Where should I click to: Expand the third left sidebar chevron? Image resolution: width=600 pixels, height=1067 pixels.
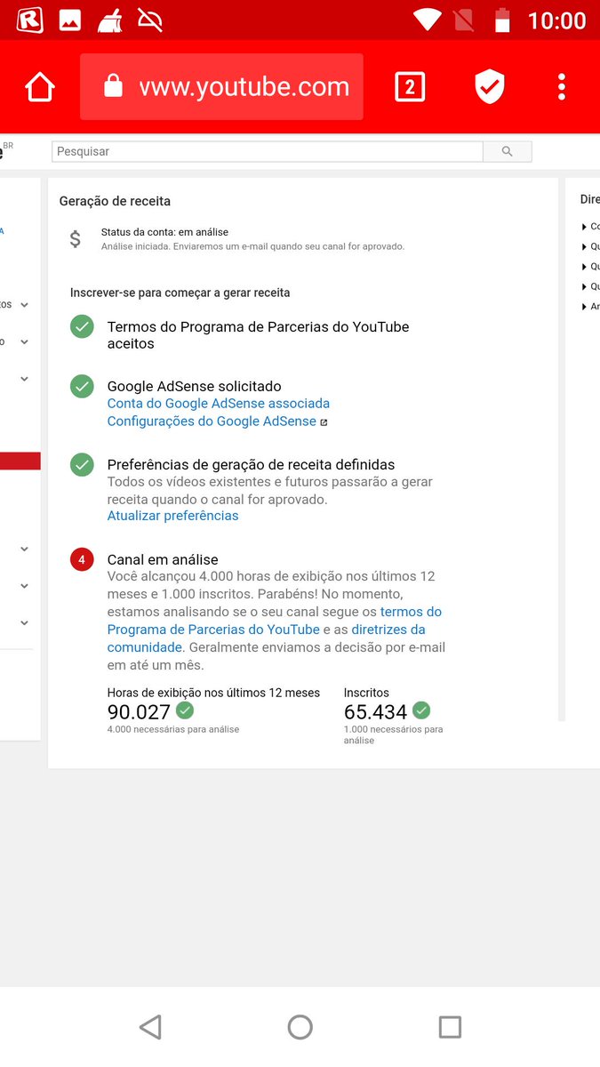24,379
